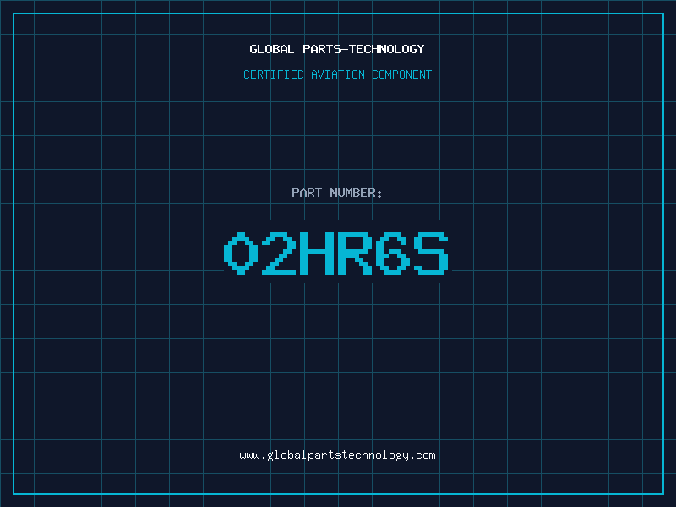Screen dimensions: 676x507
Task: Click the PART NUMBER: label
Action: pos(337,193)
